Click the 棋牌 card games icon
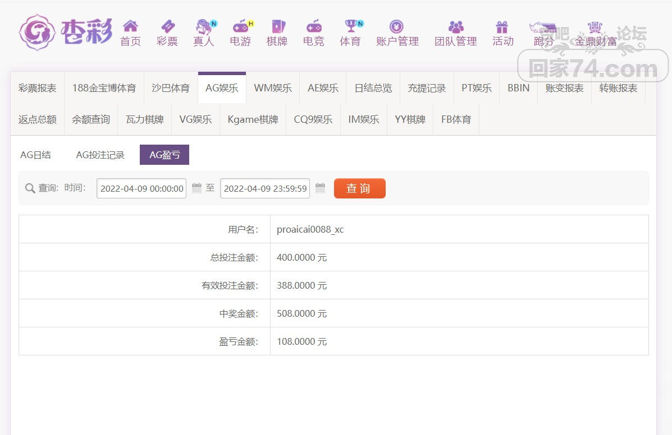Image resolution: width=672 pixels, height=435 pixels. tap(277, 26)
